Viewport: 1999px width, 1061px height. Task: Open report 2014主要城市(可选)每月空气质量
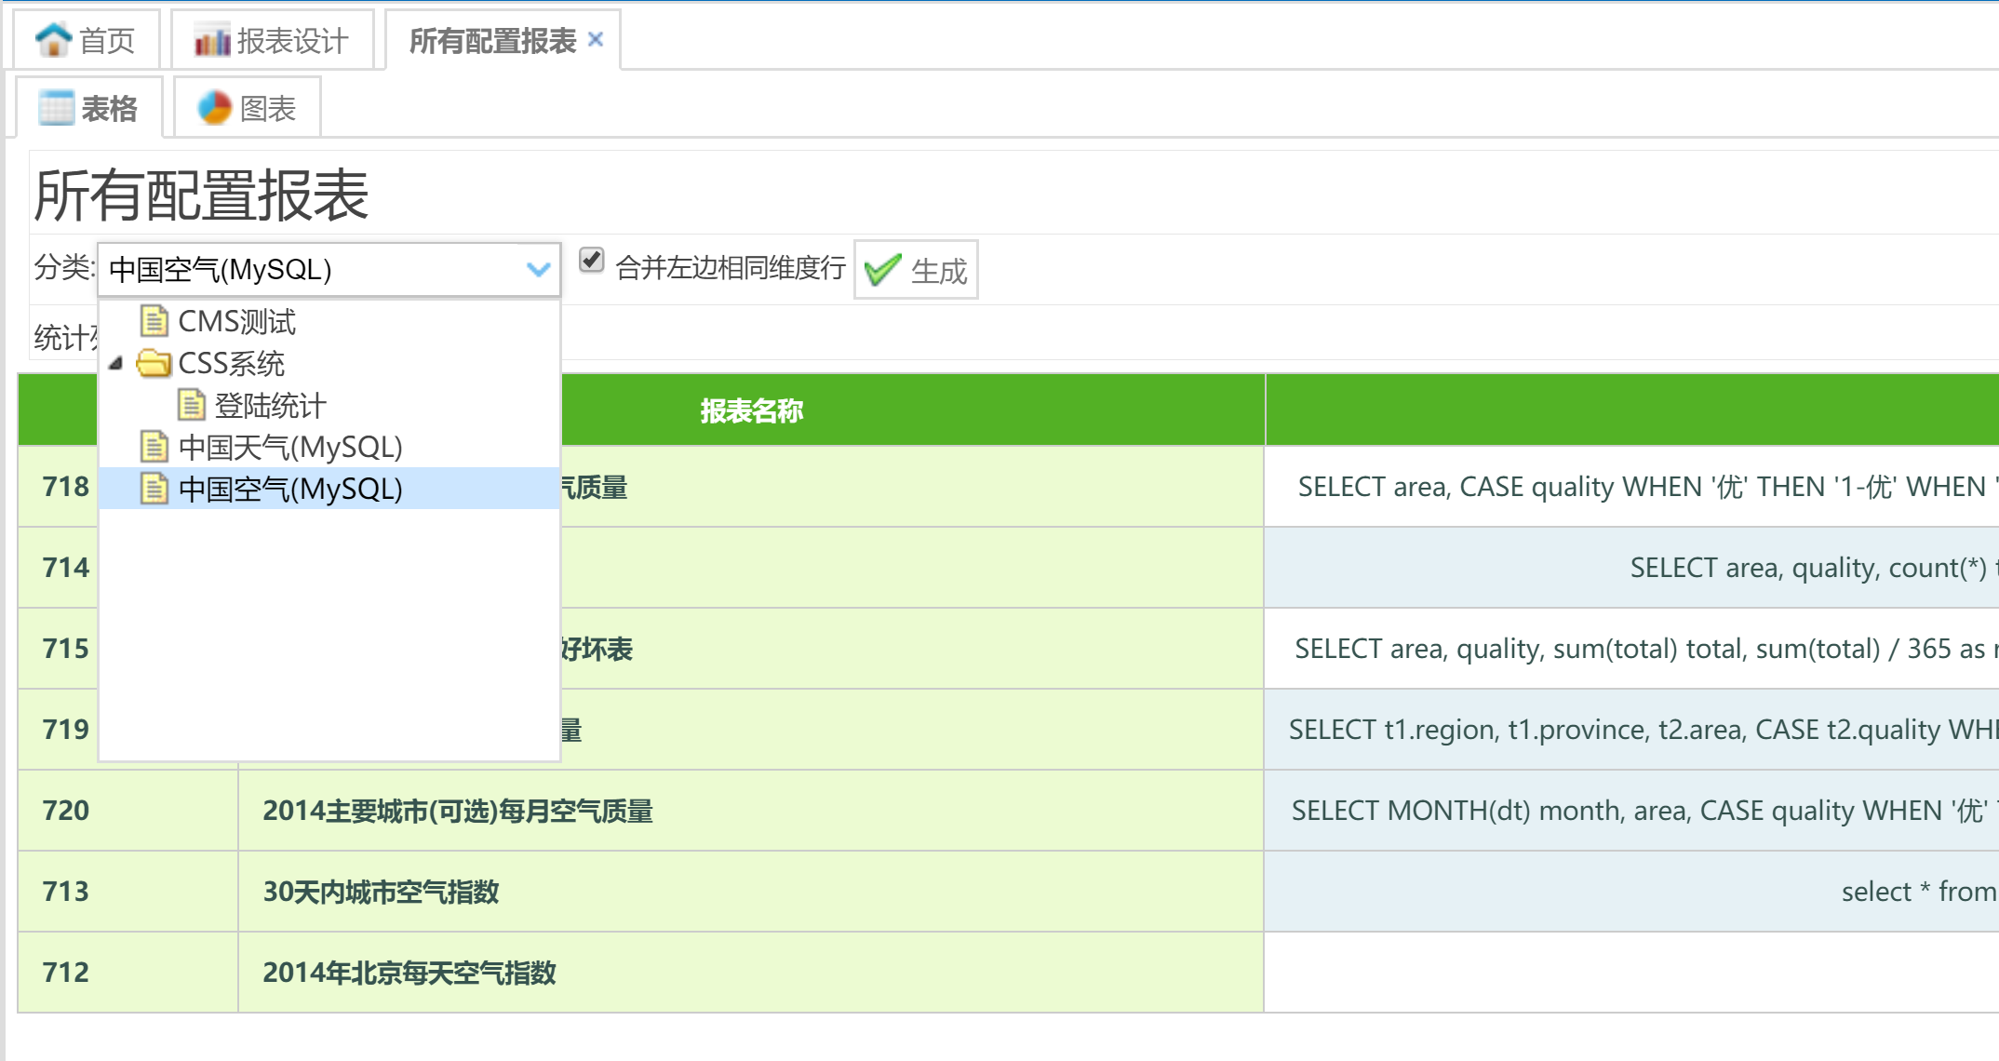[457, 811]
